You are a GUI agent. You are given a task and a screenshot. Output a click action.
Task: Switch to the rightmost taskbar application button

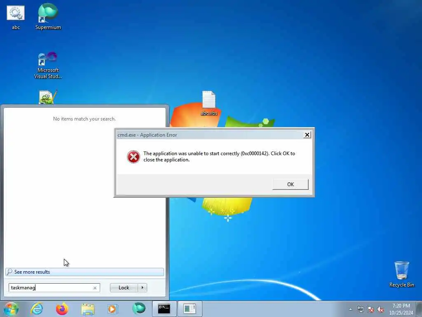pyautogui.click(x=190, y=309)
